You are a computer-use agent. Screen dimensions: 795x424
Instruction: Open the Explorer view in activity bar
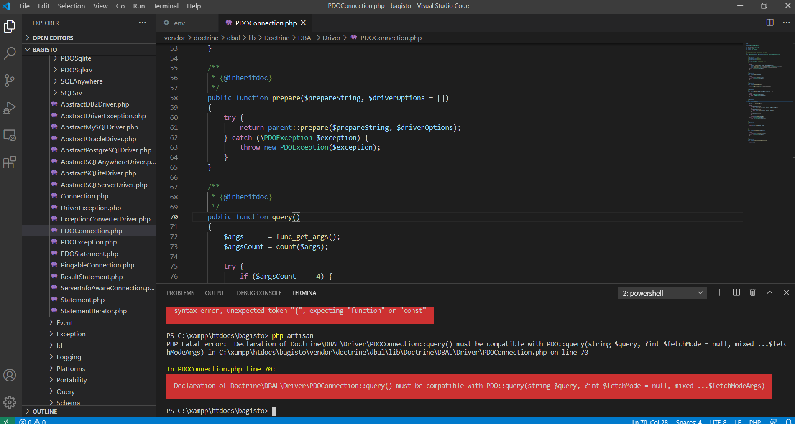pyautogui.click(x=10, y=26)
